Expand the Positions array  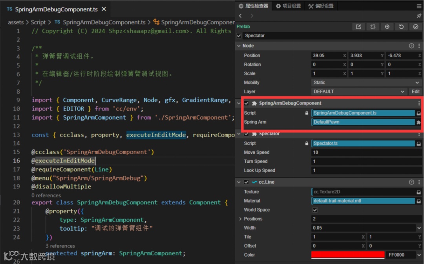pos(240,219)
